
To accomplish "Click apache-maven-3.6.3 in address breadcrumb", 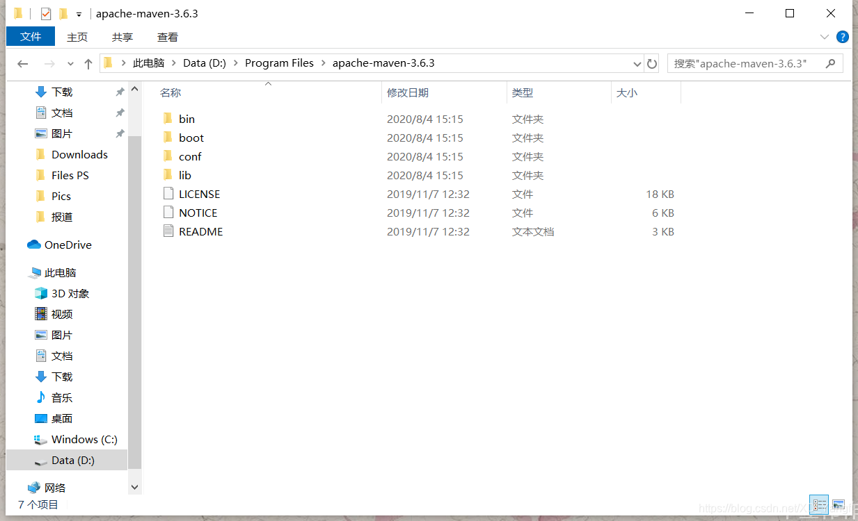I will (383, 63).
